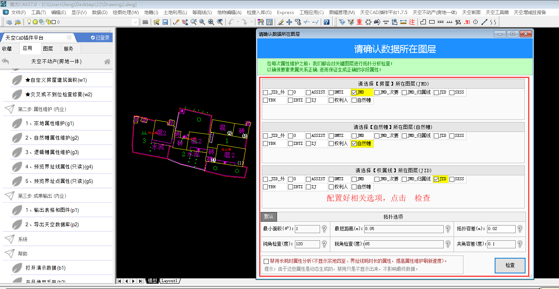Click the binoculars find icon
Viewport: 559px width, 289px height.
pyautogui.click(x=377, y=22)
